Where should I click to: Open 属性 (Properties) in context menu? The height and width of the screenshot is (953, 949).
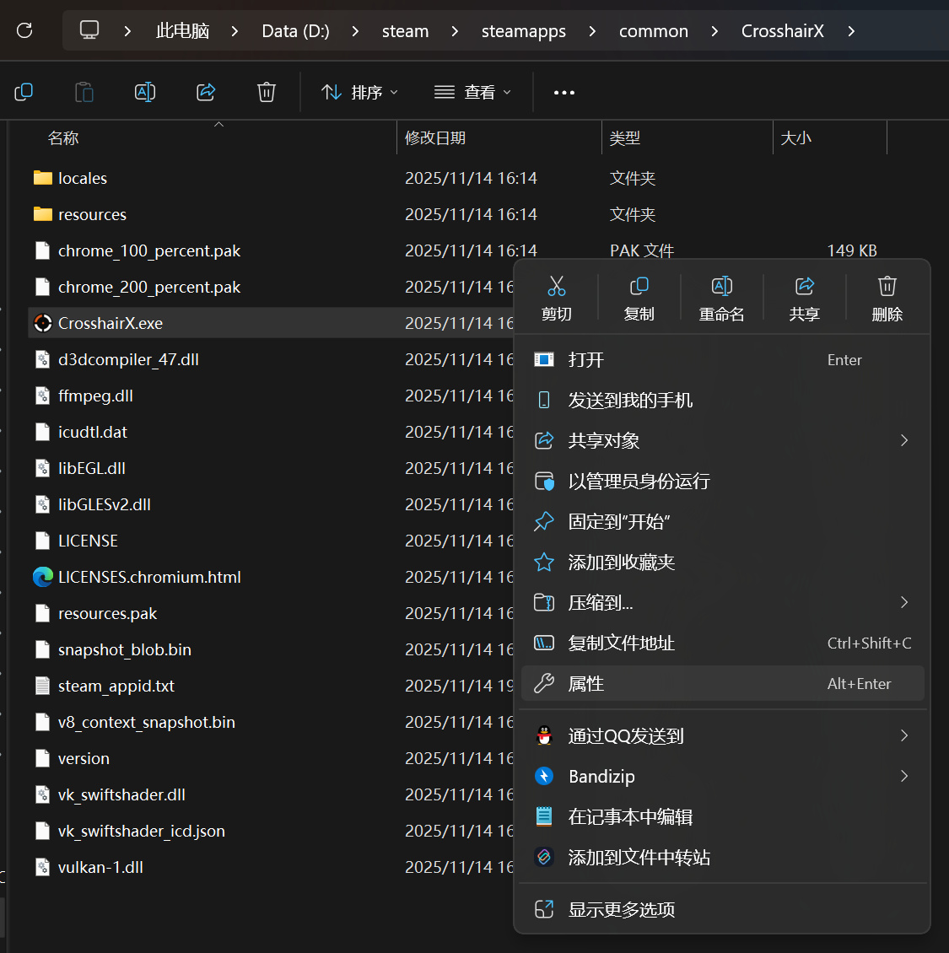[x=722, y=683]
